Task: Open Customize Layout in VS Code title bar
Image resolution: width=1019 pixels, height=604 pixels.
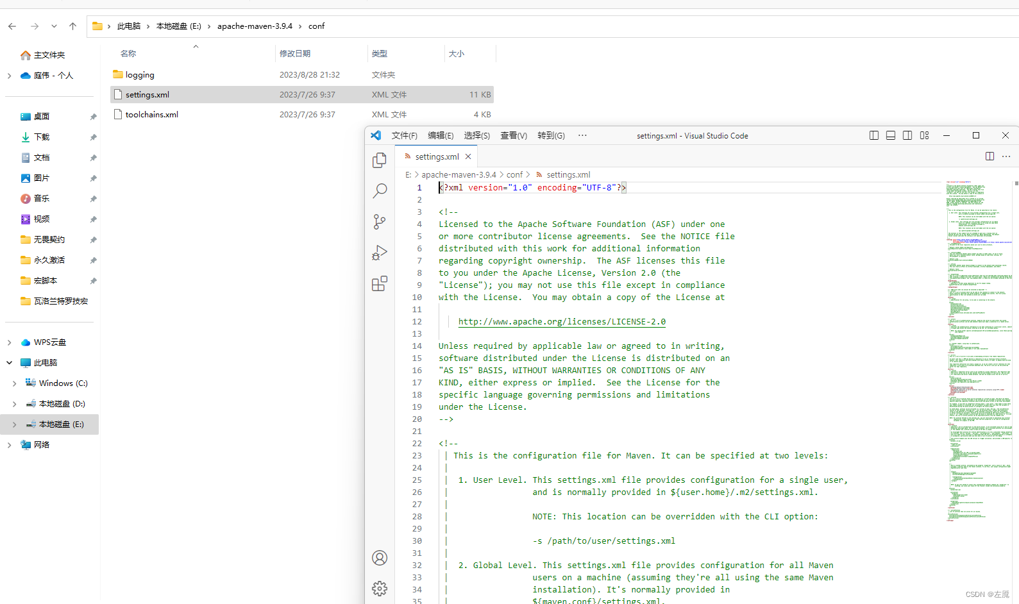Action: (924, 135)
